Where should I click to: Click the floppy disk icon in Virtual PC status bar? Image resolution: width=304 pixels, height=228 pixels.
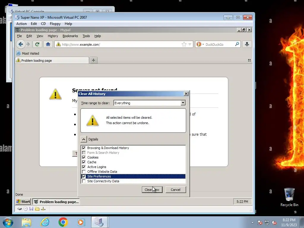pyautogui.click(x=31, y=209)
